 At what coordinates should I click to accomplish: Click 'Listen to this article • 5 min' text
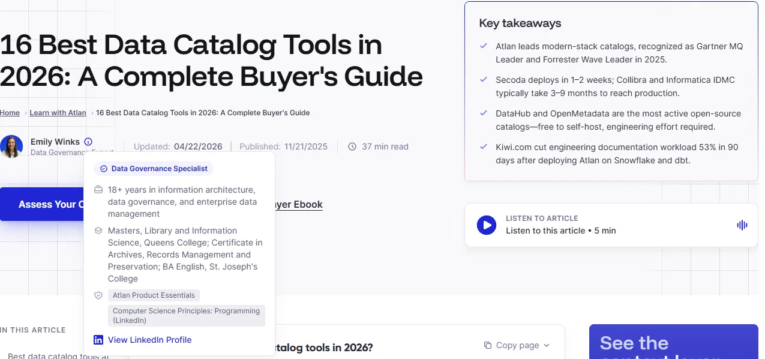[x=561, y=231]
